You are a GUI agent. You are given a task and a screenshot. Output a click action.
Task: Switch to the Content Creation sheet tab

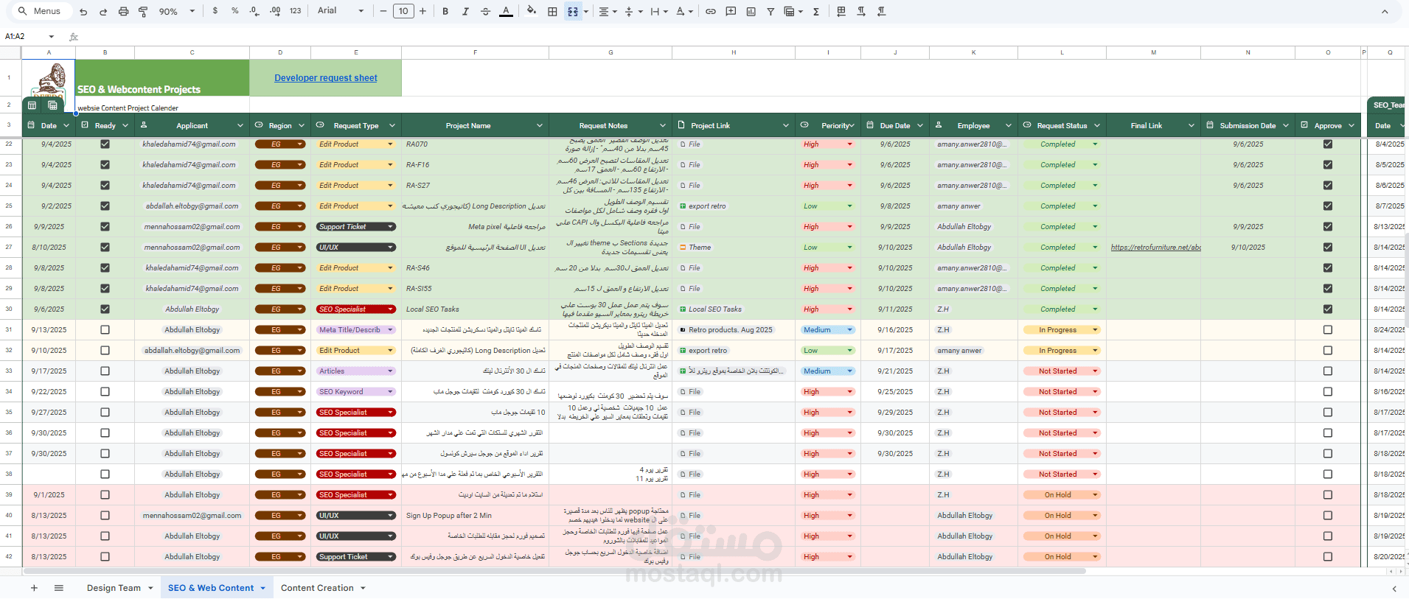coord(317,588)
